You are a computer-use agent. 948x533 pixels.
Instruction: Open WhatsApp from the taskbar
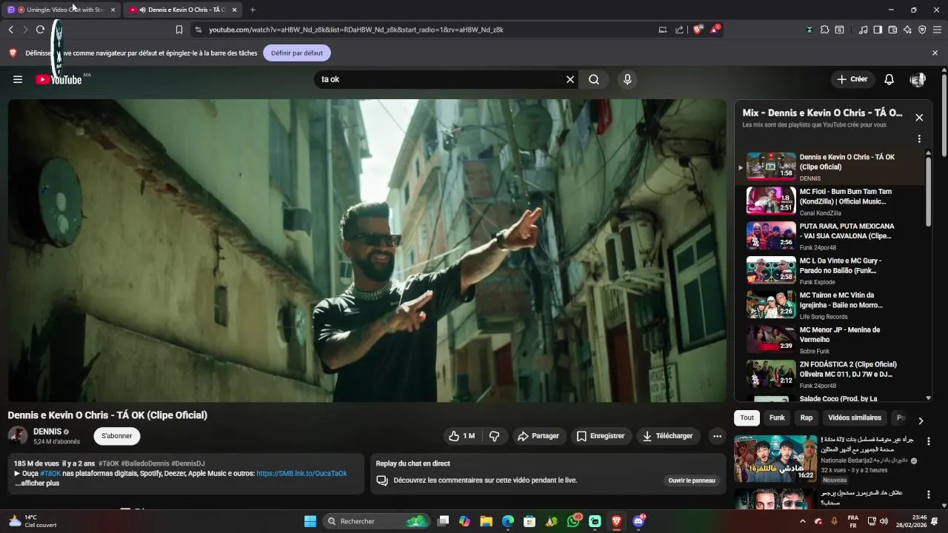tap(573, 521)
